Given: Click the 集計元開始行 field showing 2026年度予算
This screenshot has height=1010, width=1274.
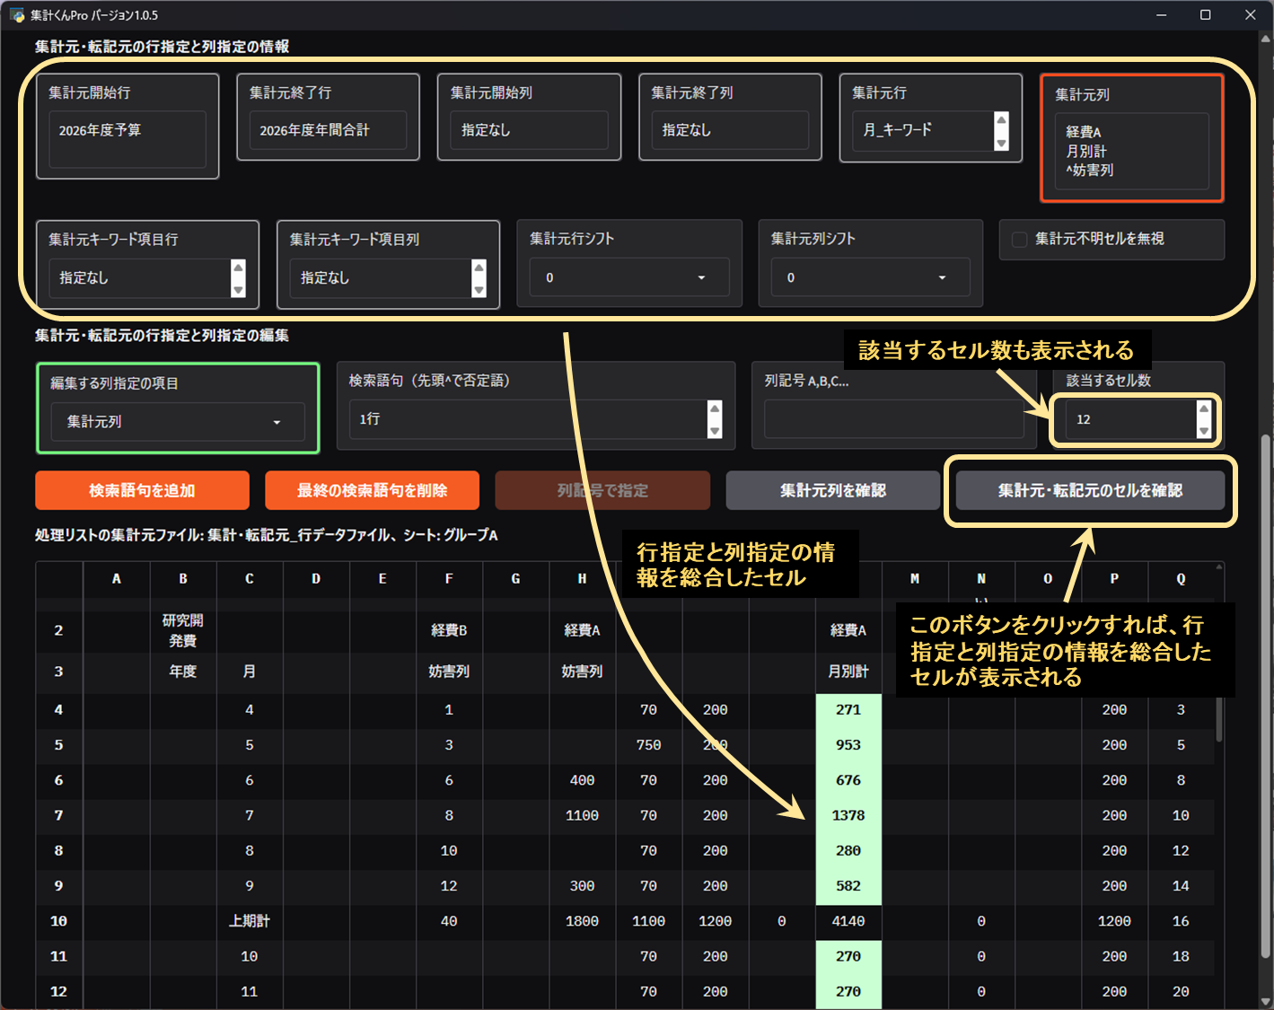Looking at the screenshot, I should coord(127,139).
